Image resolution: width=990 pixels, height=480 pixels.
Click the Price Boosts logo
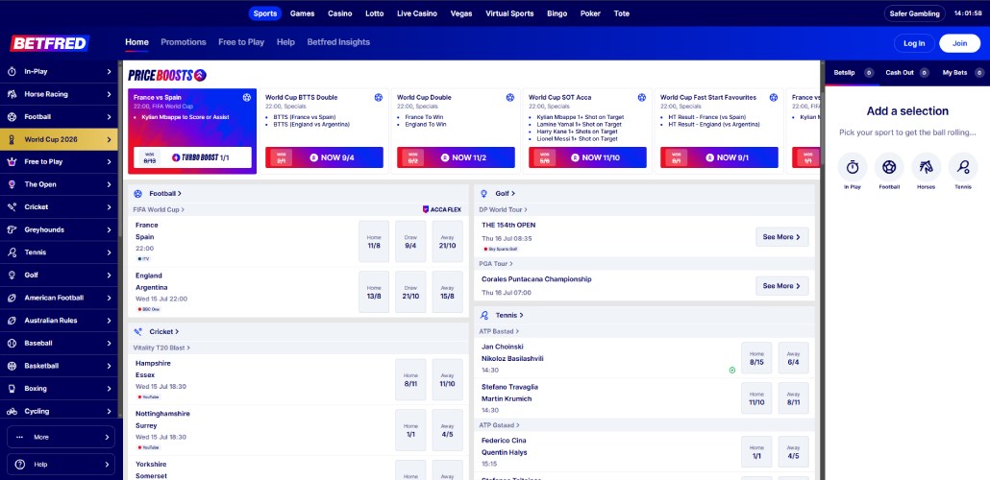click(x=167, y=76)
